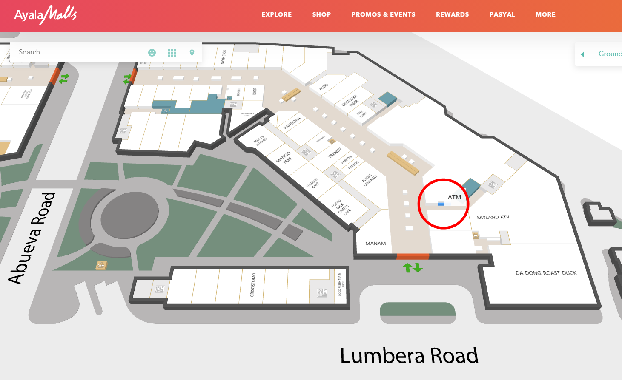Open the Ayala Malls logo home link

point(46,15)
